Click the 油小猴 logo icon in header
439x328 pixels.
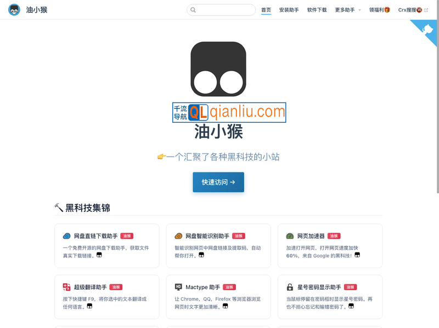(x=15, y=10)
